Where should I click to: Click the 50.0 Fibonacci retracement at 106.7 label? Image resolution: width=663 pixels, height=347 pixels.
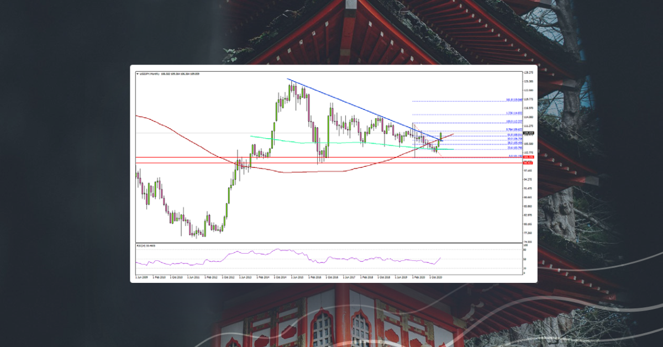pos(514,138)
